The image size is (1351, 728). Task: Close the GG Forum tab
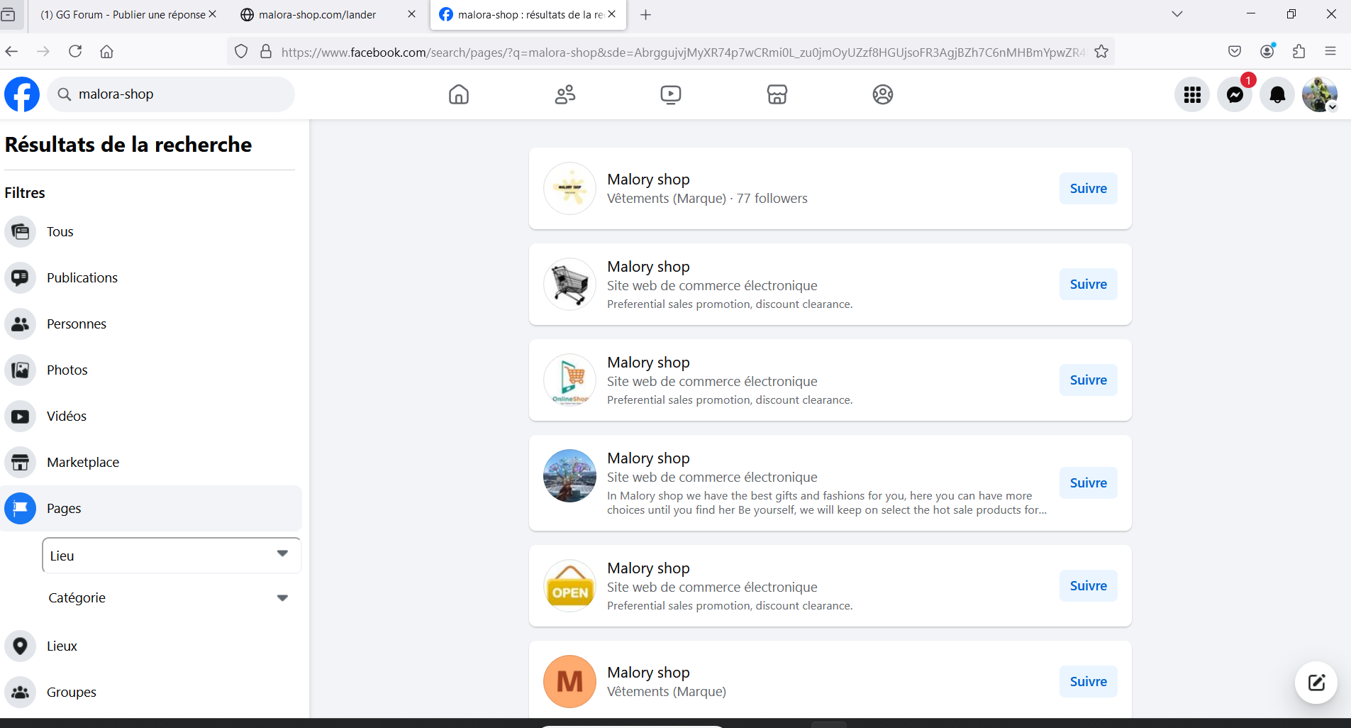pos(212,14)
